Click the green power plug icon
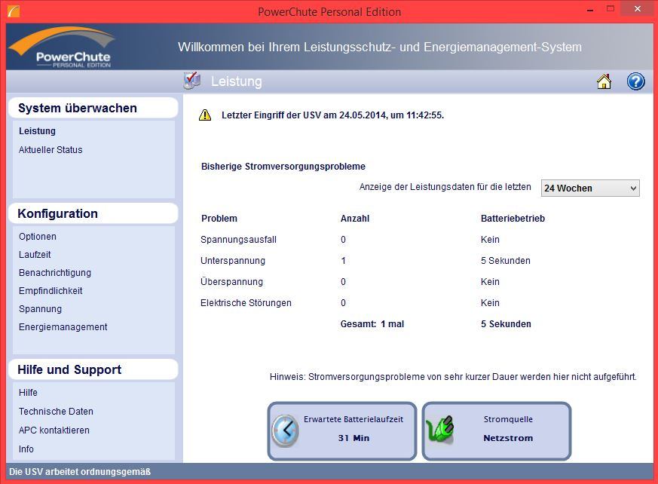Viewport: 658px width, 484px height. point(440,430)
